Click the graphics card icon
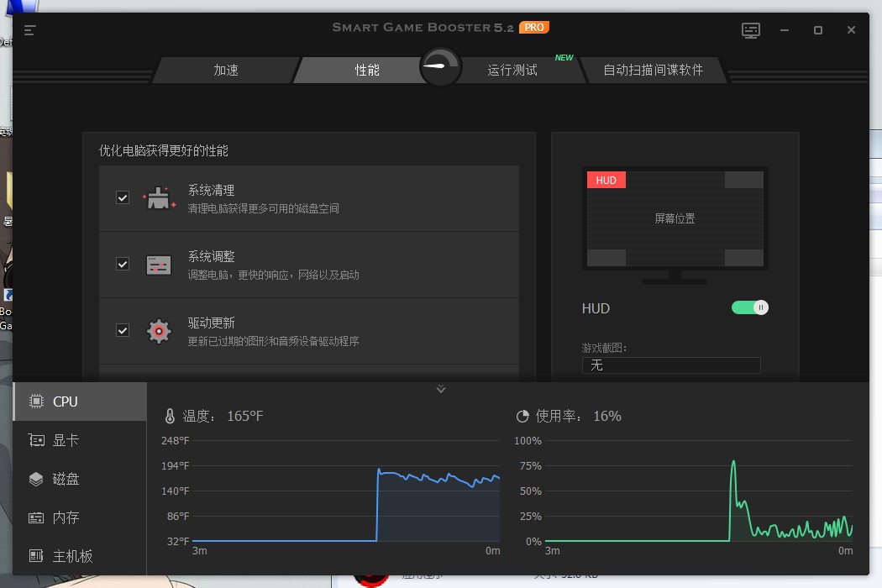This screenshot has height=588, width=882. (x=36, y=440)
